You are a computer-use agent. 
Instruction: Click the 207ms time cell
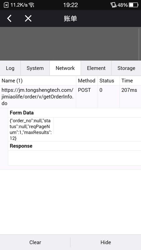(x=129, y=90)
